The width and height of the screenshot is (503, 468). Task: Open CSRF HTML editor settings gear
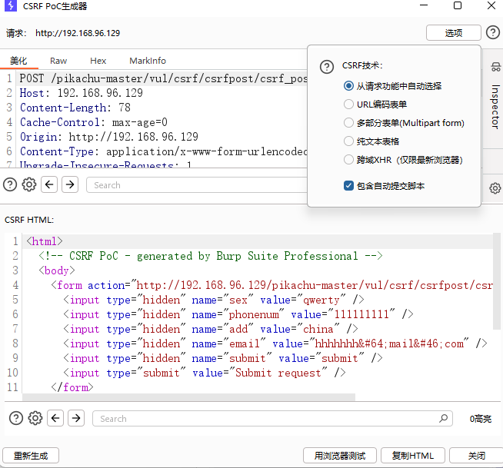coord(35,418)
